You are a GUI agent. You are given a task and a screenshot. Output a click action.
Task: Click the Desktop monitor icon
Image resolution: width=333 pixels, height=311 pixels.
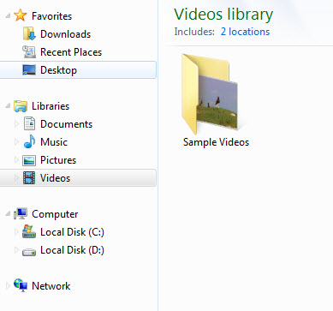(x=29, y=69)
